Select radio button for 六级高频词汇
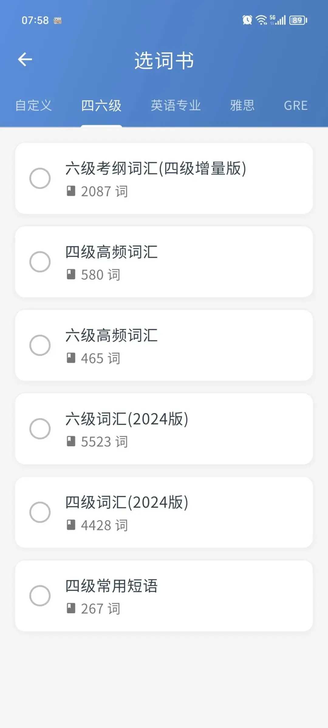 pos(40,345)
